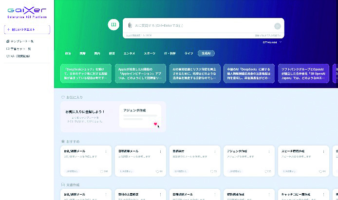
Task: Open kebab menu on おすすめ アジェンダ作成 card
Action: coord(269,151)
